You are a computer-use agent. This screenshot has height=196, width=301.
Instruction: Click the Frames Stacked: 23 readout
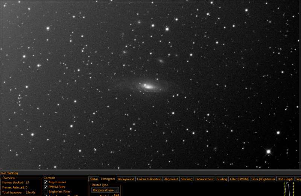point(15,182)
